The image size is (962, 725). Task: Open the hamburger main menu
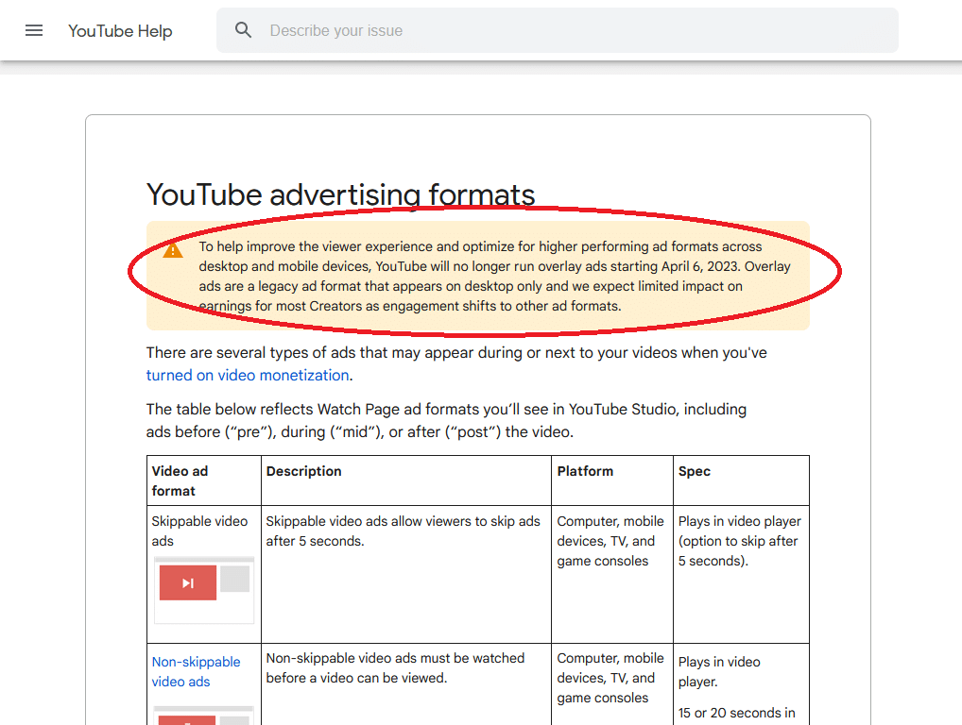click(x=34, y=30)
